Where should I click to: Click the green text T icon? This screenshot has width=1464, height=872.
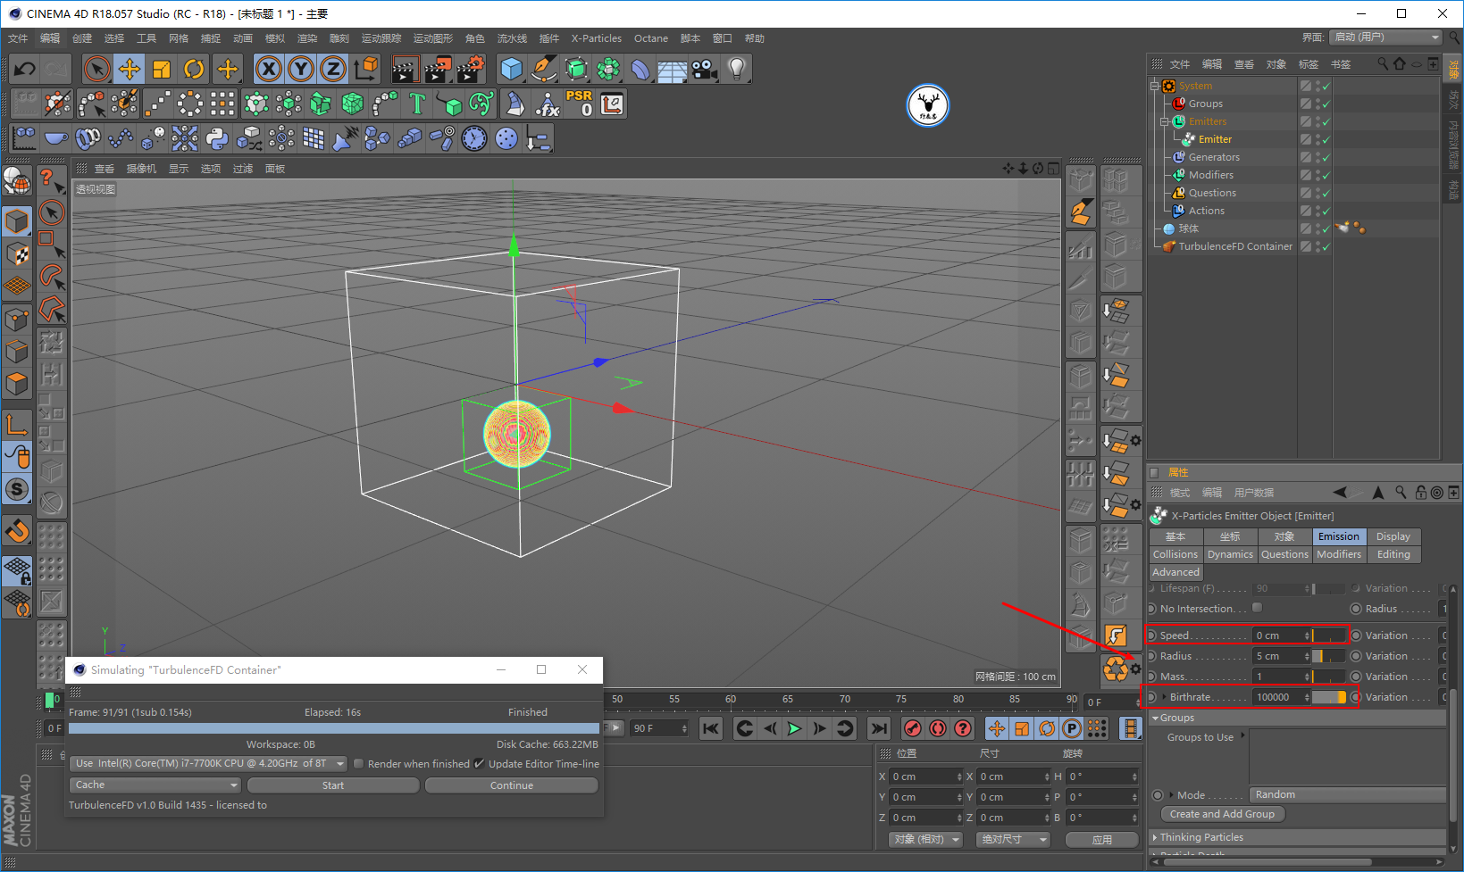coord(417,104)
